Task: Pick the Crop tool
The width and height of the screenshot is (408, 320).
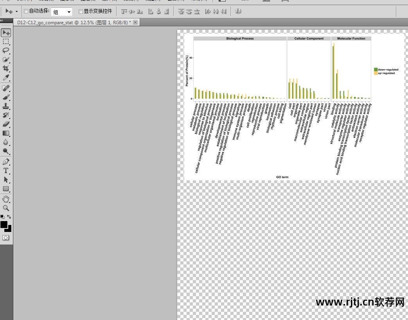Action: 6,69
